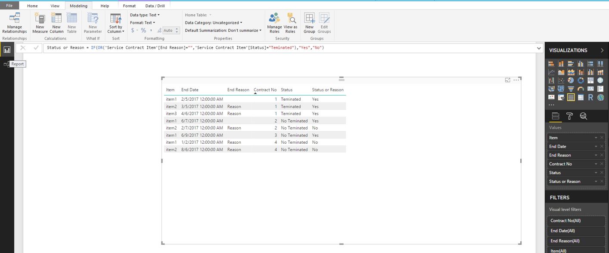Screen dimensions: 609x253
Task: Open focus mode on the table visual
Action: 507,80
